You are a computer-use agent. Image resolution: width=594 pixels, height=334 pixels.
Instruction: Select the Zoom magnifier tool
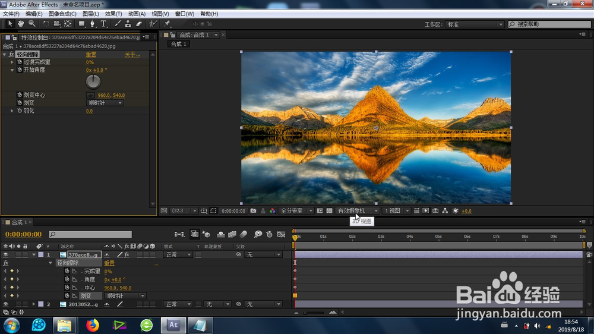click(x=32, y=24)
